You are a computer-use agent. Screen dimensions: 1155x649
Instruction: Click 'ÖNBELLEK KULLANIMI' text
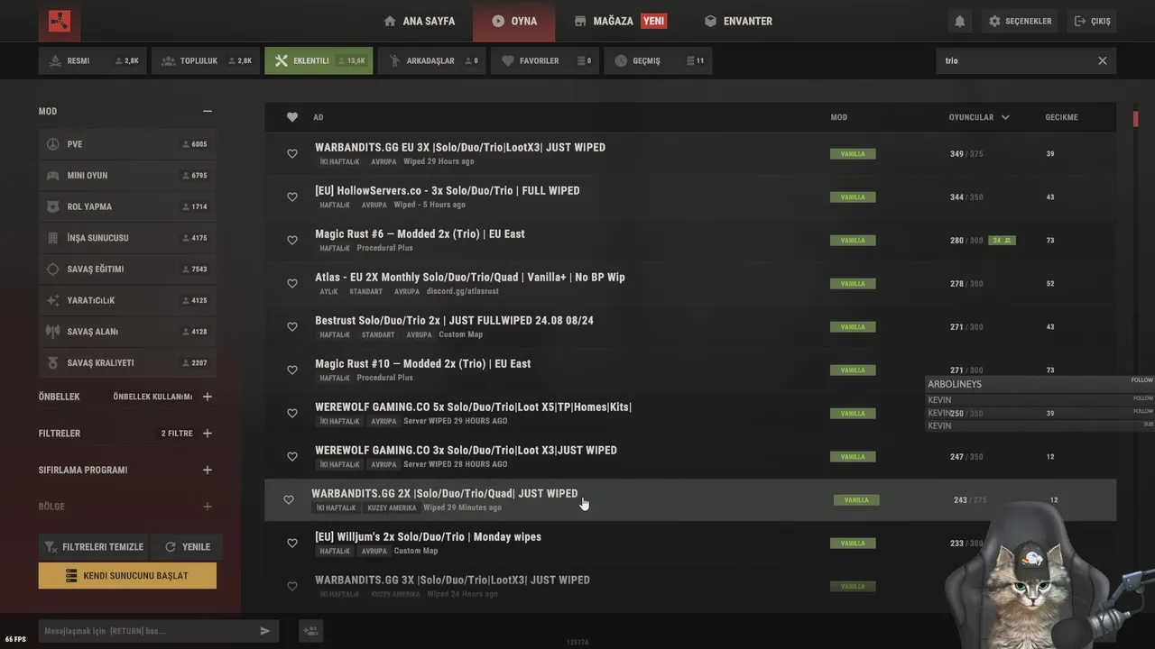click(152, 397)
